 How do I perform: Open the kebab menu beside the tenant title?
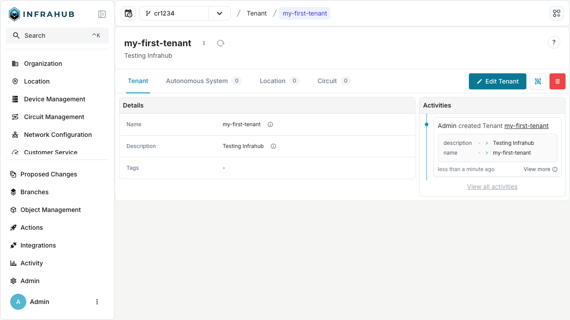(204, 43)
